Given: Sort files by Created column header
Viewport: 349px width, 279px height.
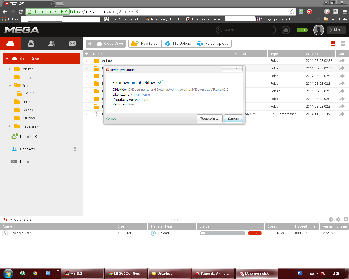Looking at the screenshot, I should point(319,54).
